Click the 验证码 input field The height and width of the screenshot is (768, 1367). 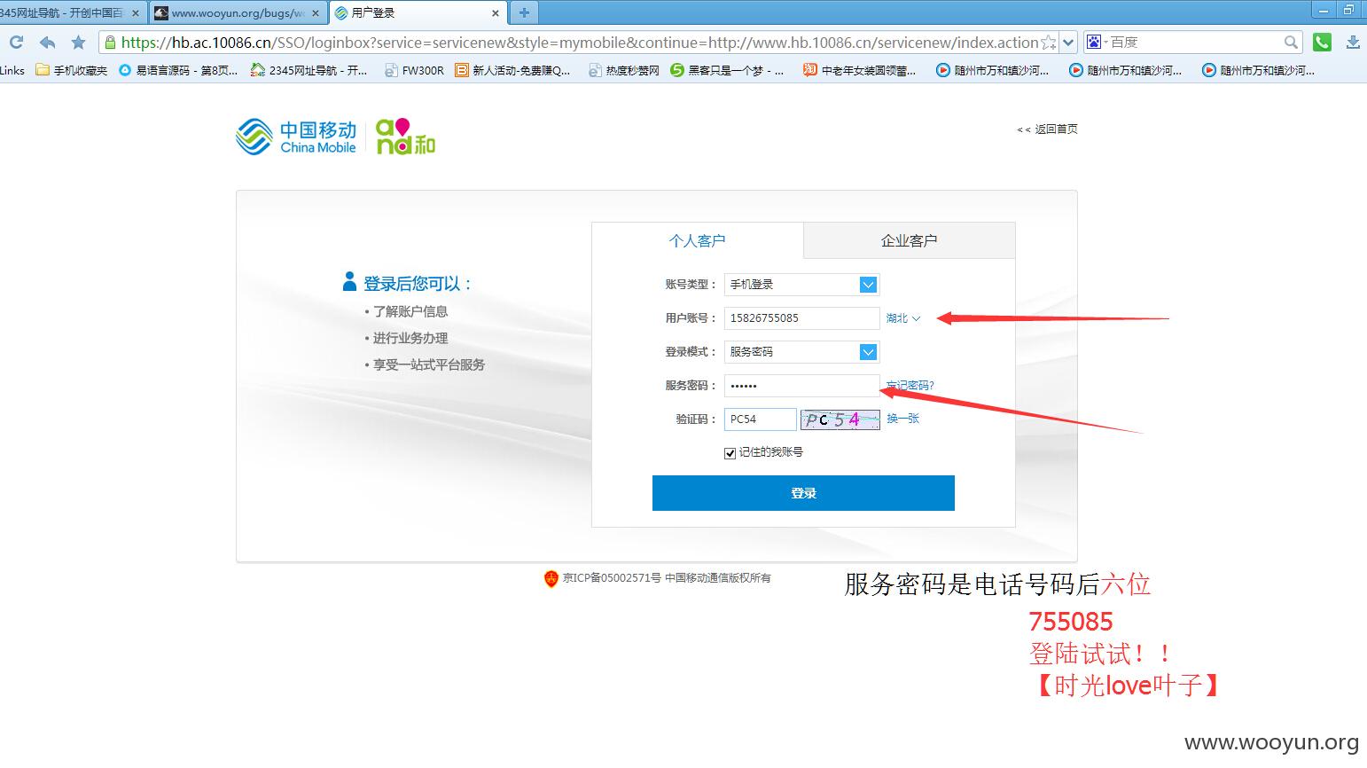(761, 419)
